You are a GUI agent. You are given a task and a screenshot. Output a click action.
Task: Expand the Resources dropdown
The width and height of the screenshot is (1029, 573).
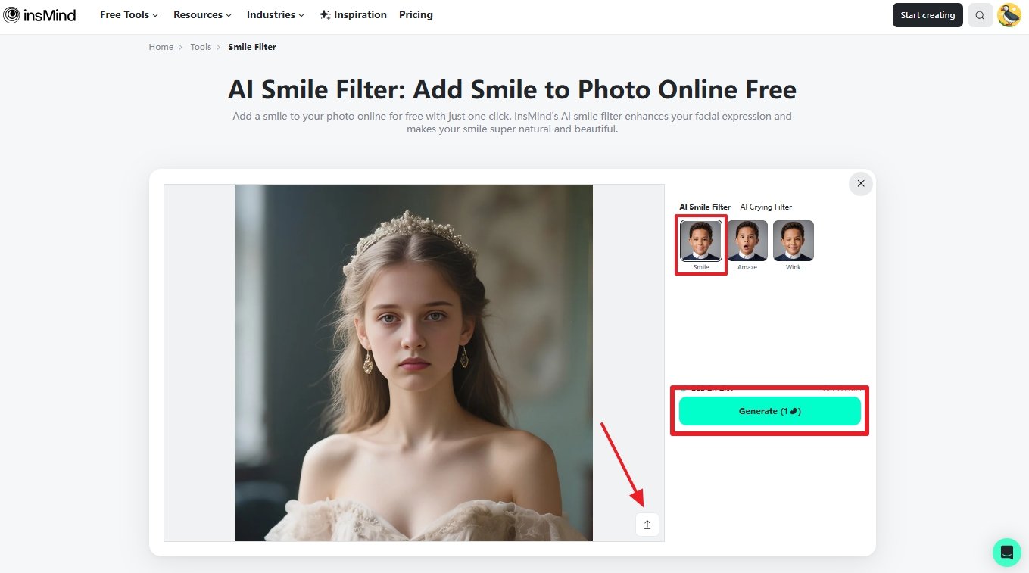pos(203,14)
